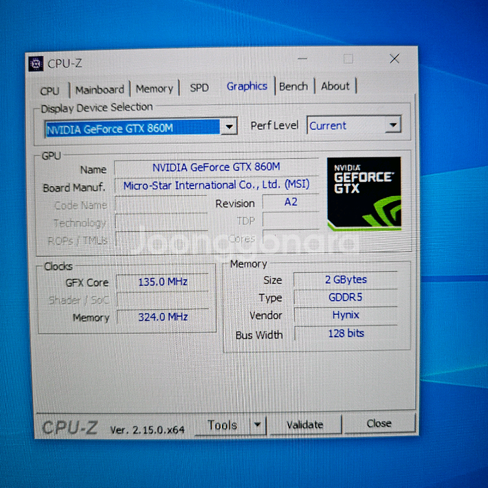Select the Graphics tab
The width and height of the screenshot is (488, 488).
247,86
